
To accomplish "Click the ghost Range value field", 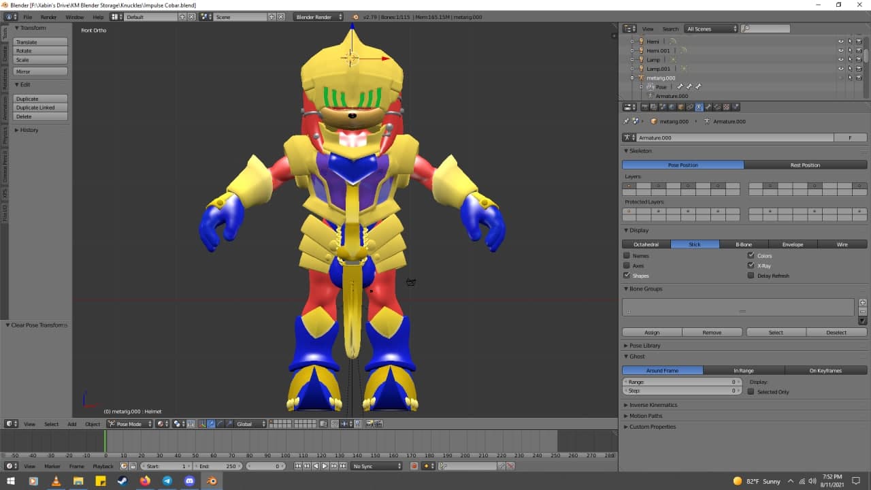I will click(681, 382).
